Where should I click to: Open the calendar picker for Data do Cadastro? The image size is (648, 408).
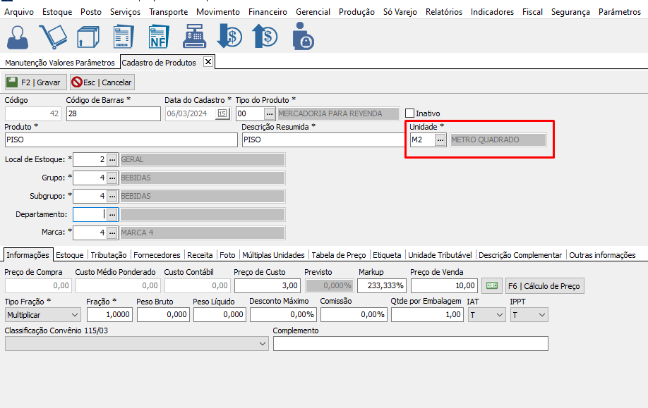(x=222, y=113)
